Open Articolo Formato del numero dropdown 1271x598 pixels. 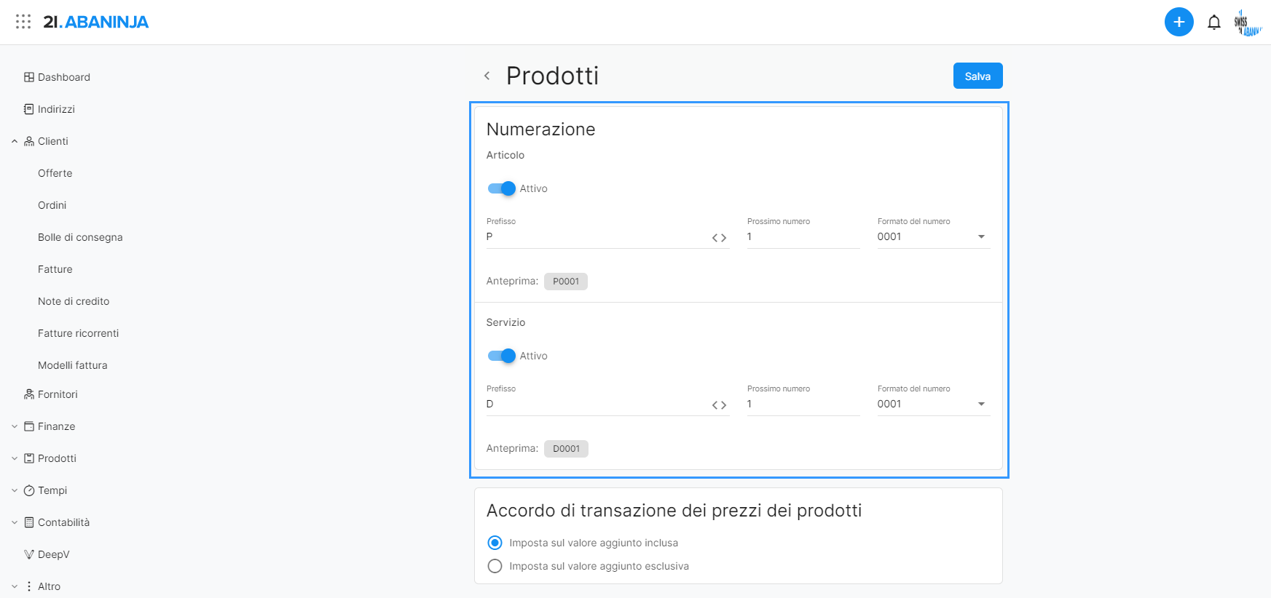pyautogui.click(x=933, y=237)
